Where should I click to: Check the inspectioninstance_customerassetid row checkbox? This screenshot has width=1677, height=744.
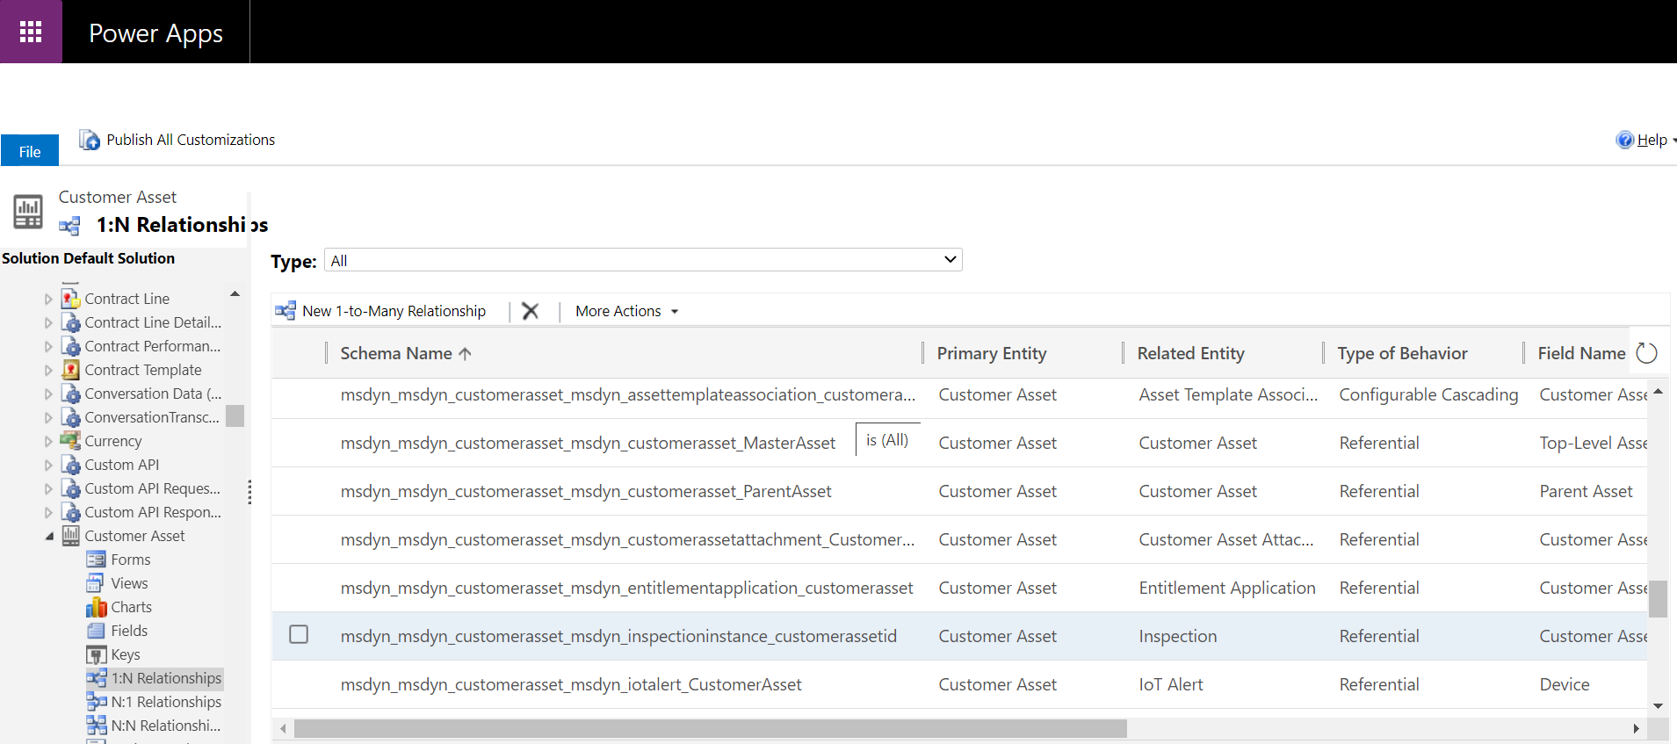pyautogui.click(x=299, y=634)
